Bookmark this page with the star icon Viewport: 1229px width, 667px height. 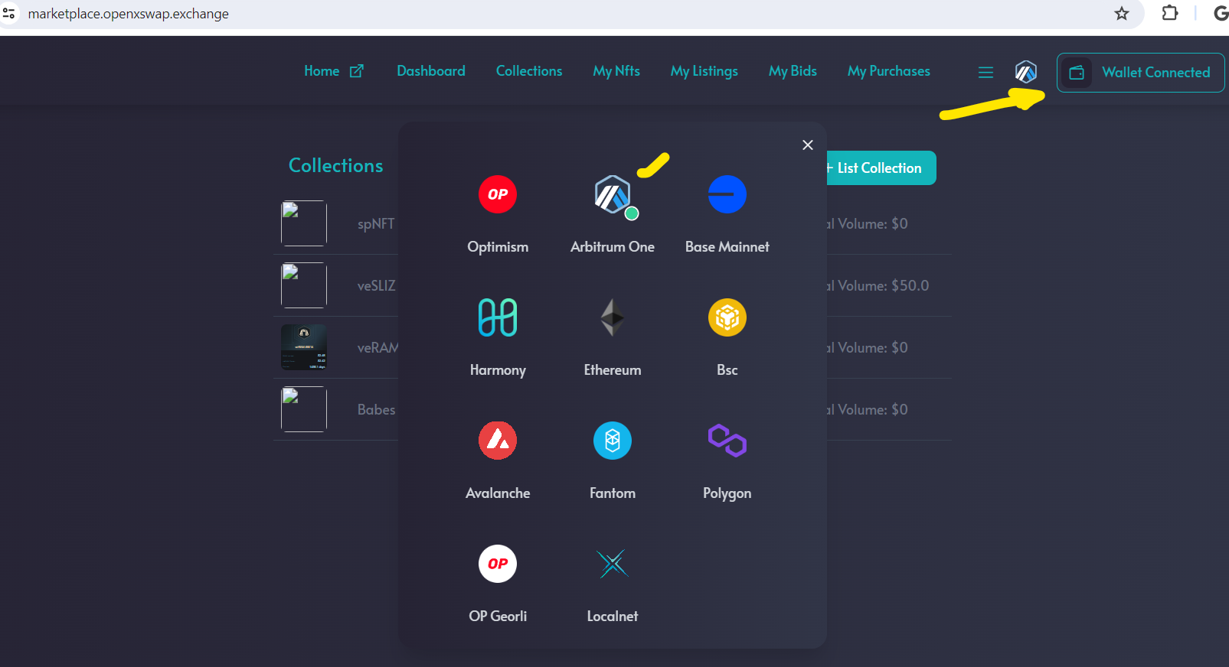(1122, 14)
